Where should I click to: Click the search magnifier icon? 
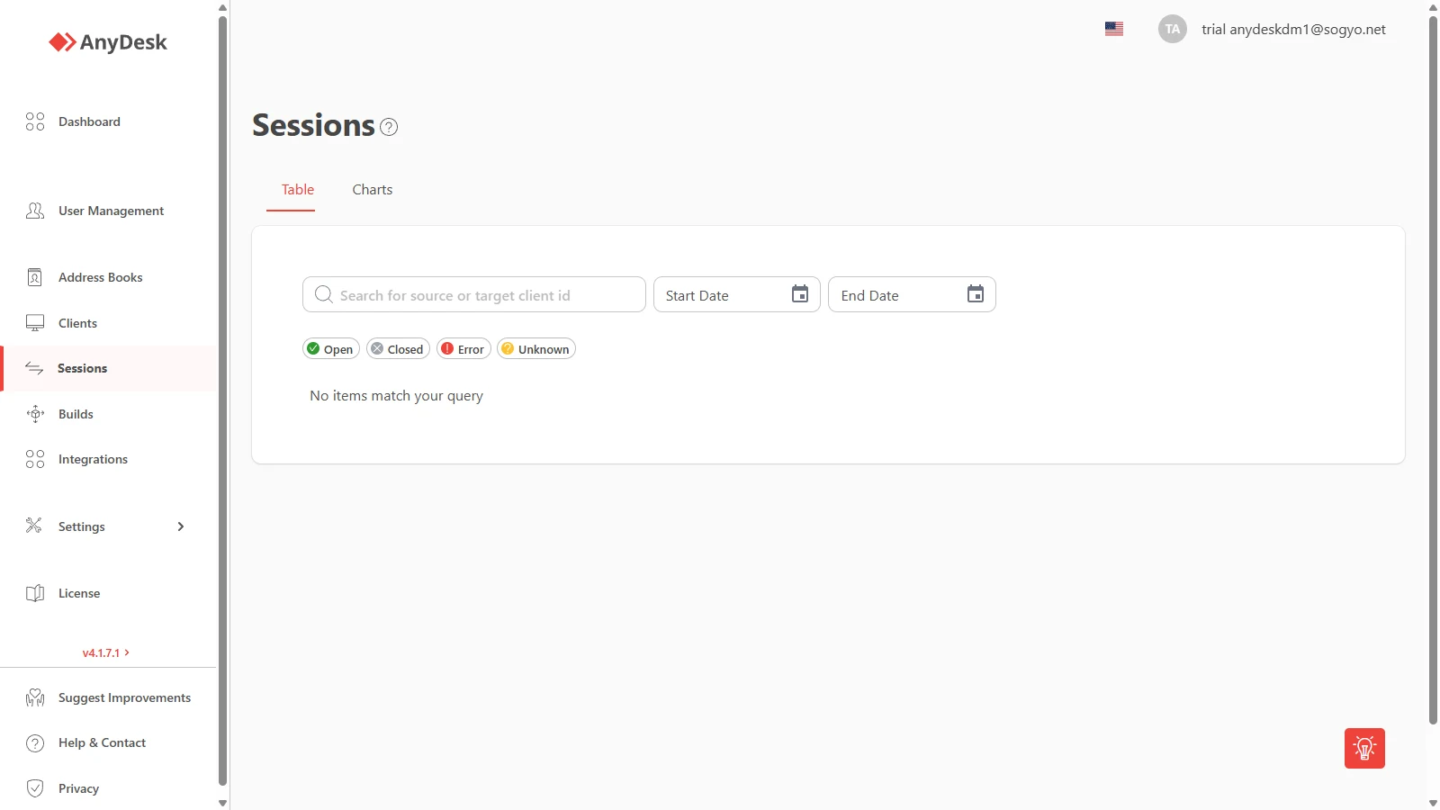click(324, 294)
